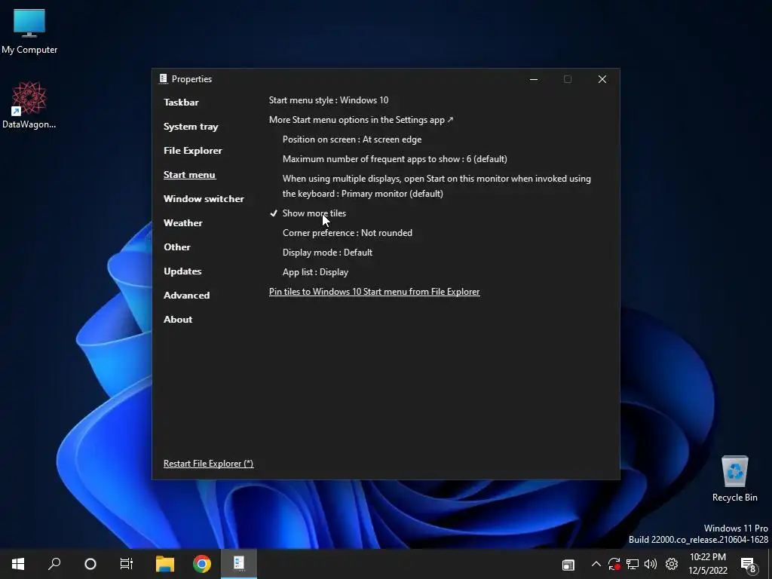Change Display mode Default setting
772x579 pixels.
tap(327, 253)
